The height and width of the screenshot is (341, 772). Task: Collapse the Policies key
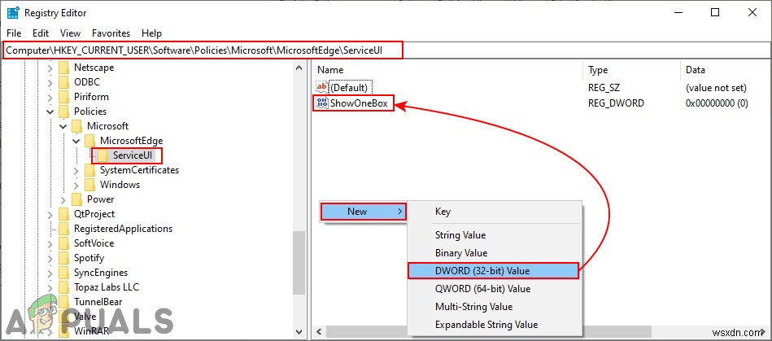(50, 111)
